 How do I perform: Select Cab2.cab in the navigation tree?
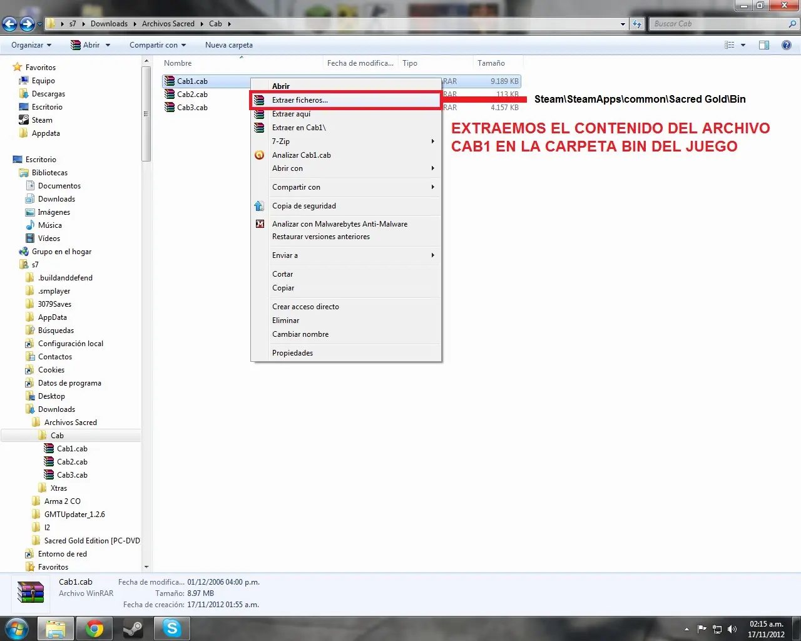tap(72, 462)
